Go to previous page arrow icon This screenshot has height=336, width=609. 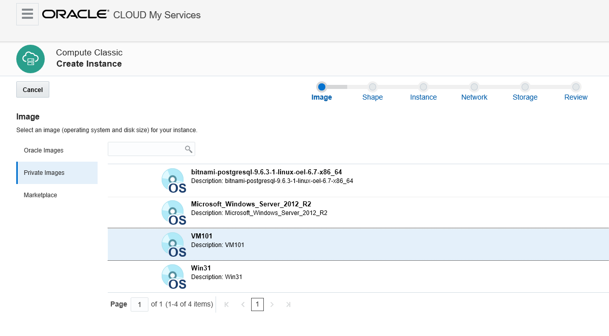(243, 304)
